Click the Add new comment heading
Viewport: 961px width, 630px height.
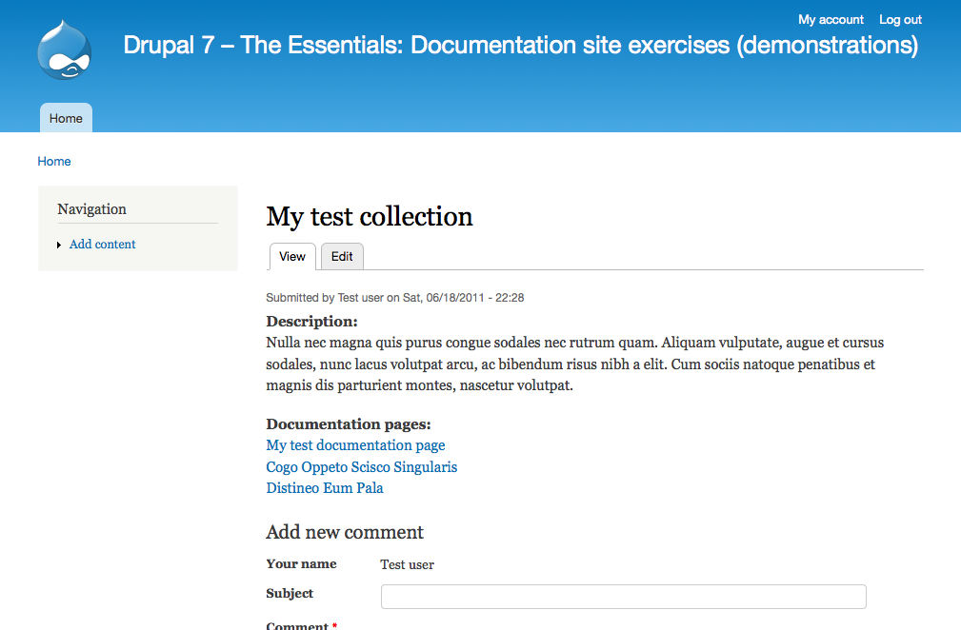[x=345, y=532]
